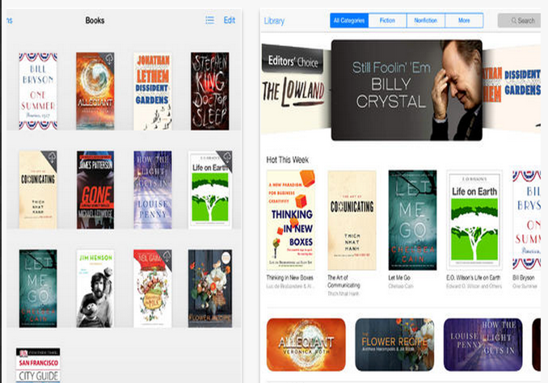Viewport: 548px width, 383px height.
Task: Open the More categories tab
Action: 464,21
